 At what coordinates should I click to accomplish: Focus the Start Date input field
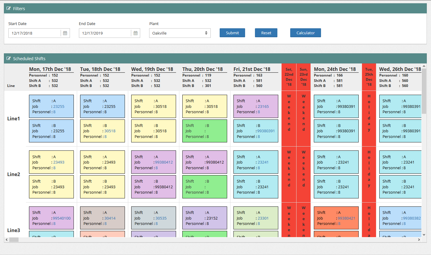click(35, 33)
